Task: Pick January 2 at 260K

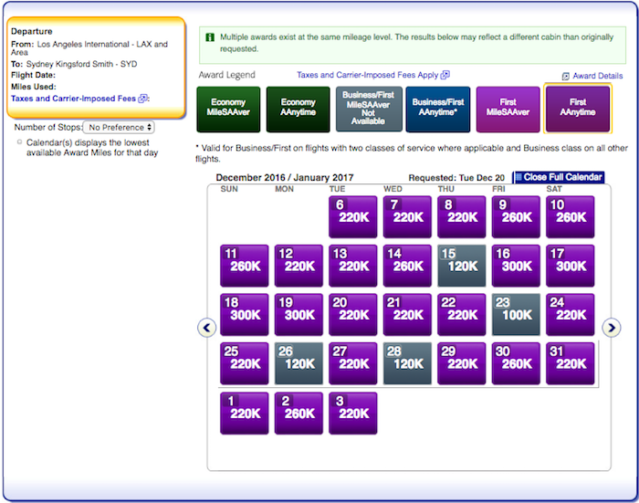Action: [299, 414]
